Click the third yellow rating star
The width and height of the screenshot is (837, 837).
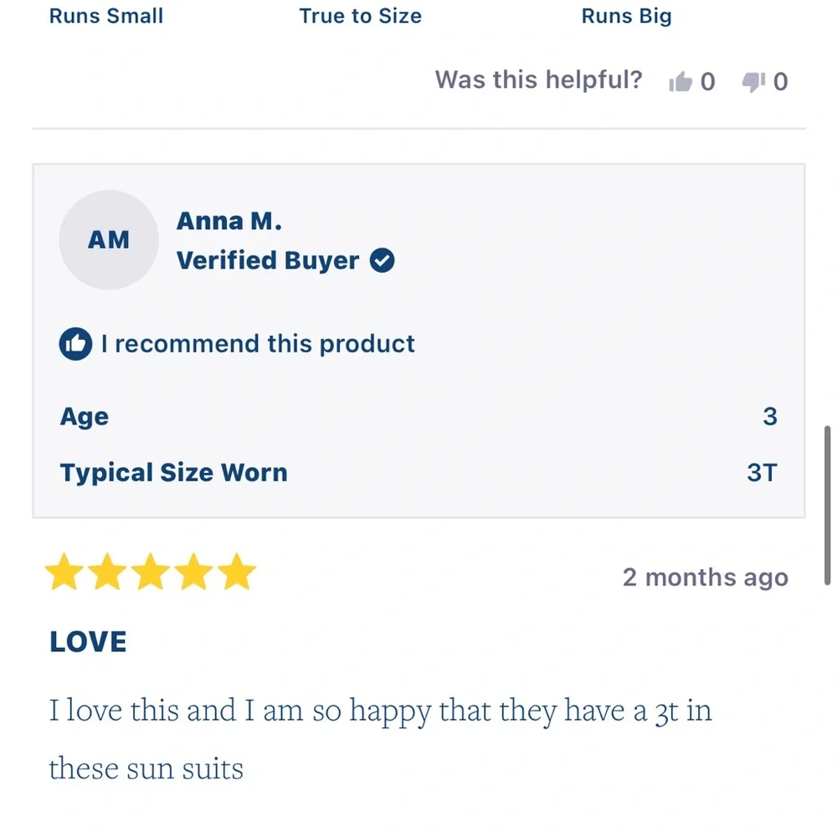pos(151,572)
